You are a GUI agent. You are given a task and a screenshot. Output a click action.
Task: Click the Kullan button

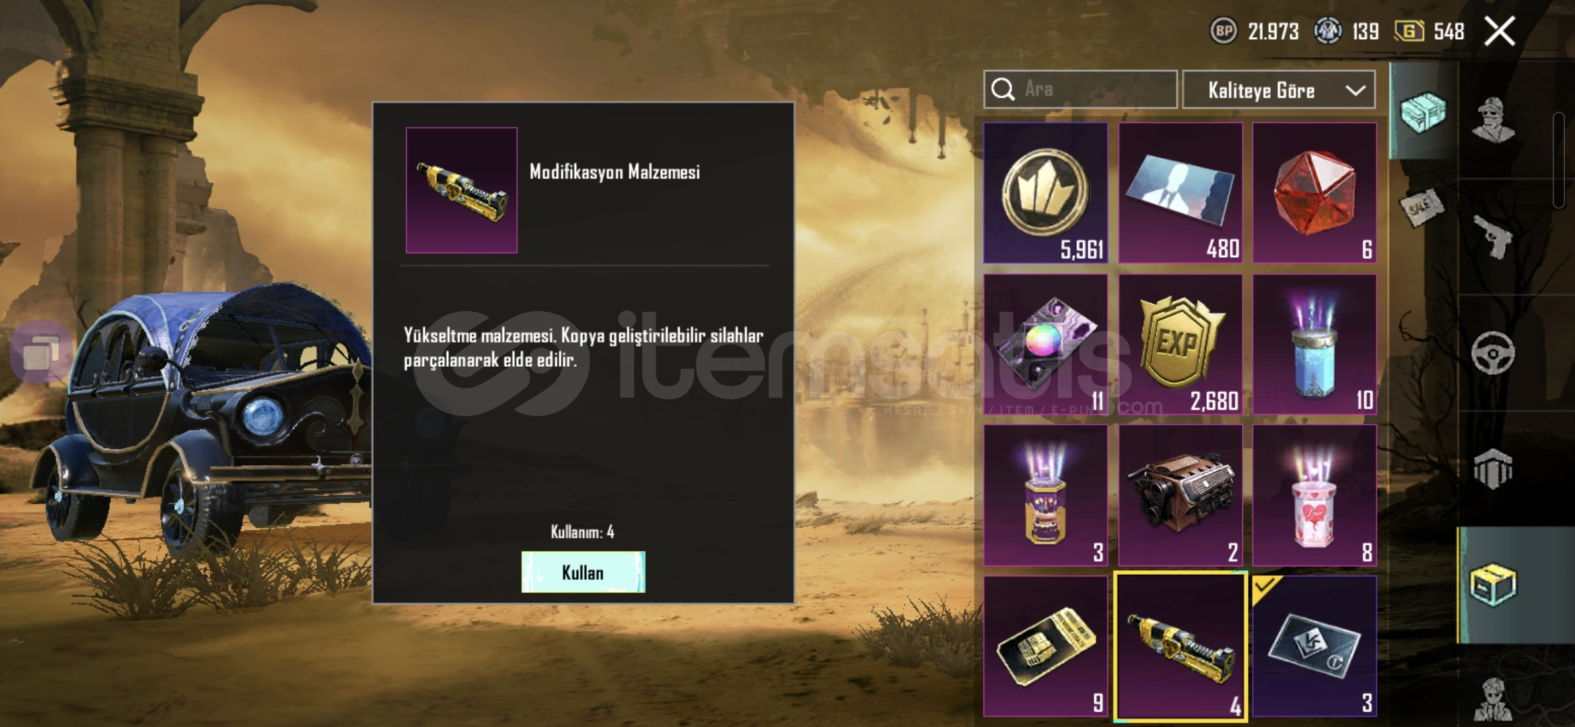click(x=583, y=572)
